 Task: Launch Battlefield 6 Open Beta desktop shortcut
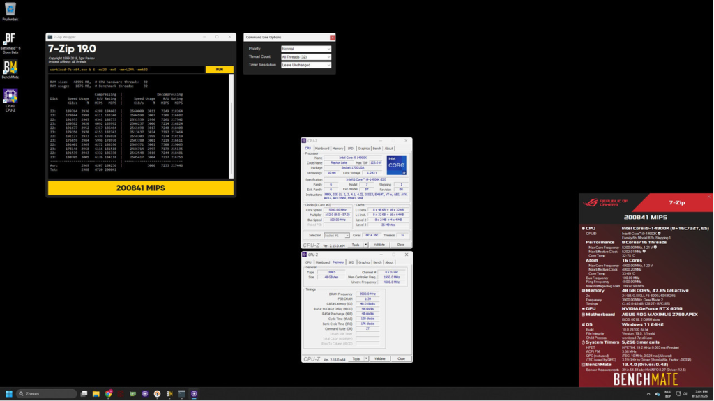click(10, 40)
